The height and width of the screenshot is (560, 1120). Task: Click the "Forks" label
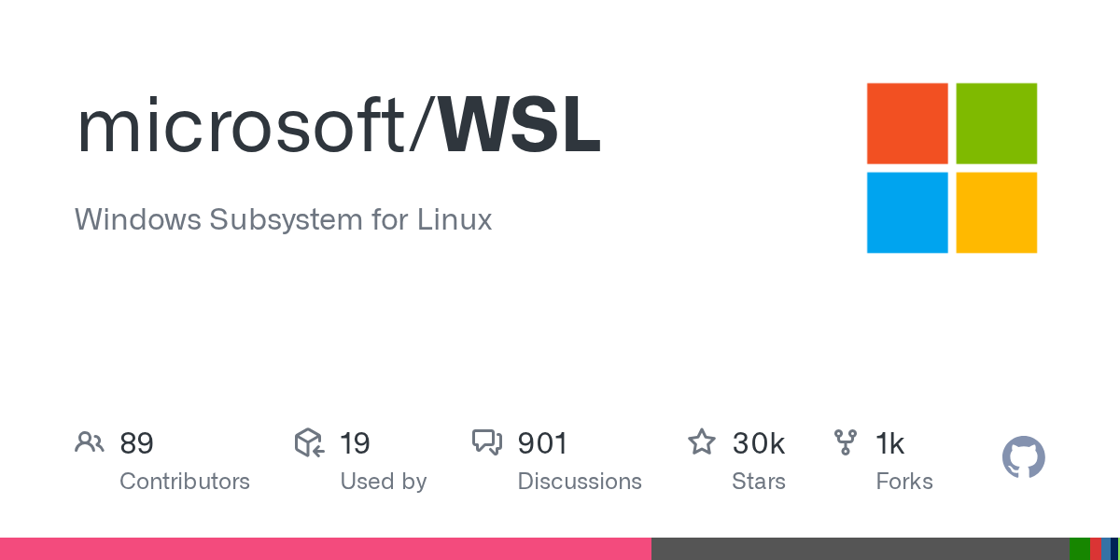tap(903, 482)
